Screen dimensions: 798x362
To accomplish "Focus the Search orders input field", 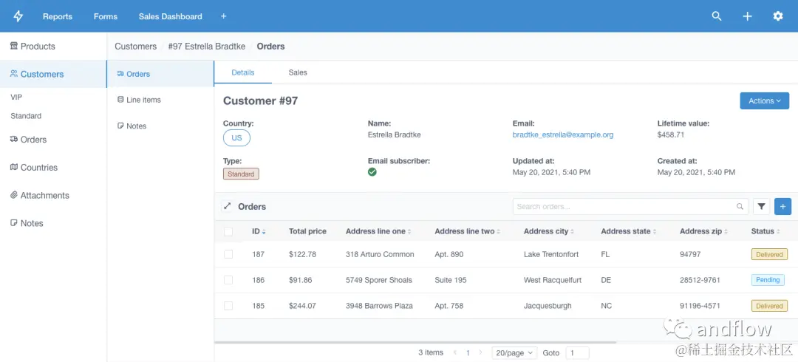I will (630, 206).
